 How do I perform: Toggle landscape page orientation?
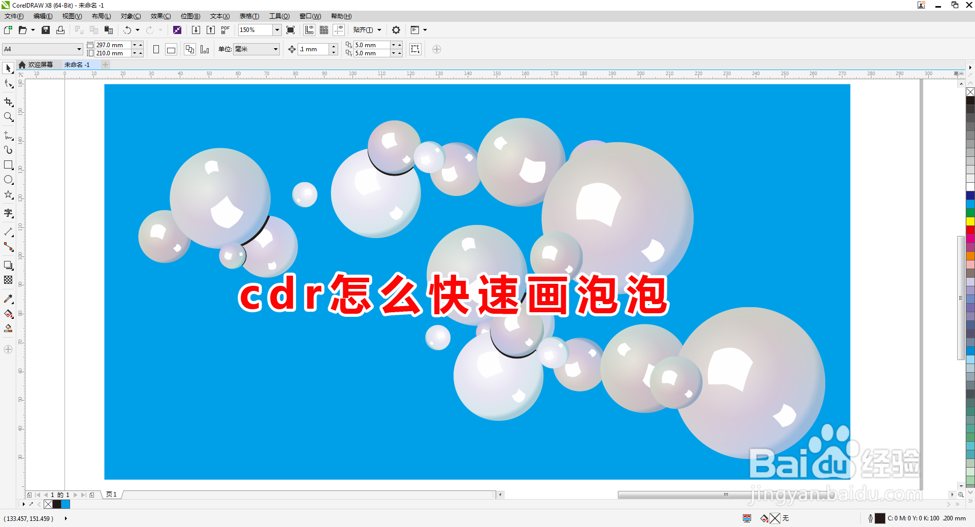coord(171,49)
